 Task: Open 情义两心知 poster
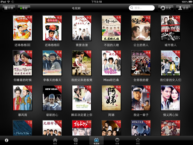pos(170,98)
